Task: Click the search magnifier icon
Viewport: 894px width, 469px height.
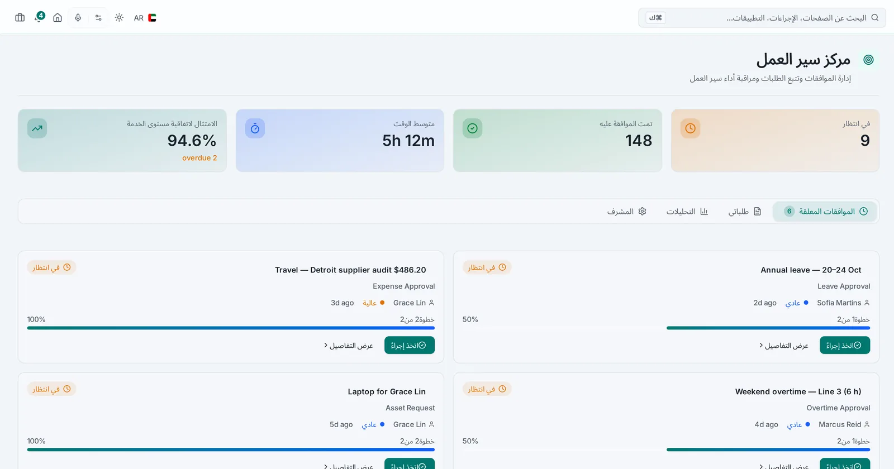Action: click(875, 18)
